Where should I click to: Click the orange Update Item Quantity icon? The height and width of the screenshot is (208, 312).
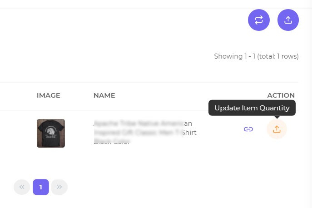pyautogui.click(x=277, y=129)
